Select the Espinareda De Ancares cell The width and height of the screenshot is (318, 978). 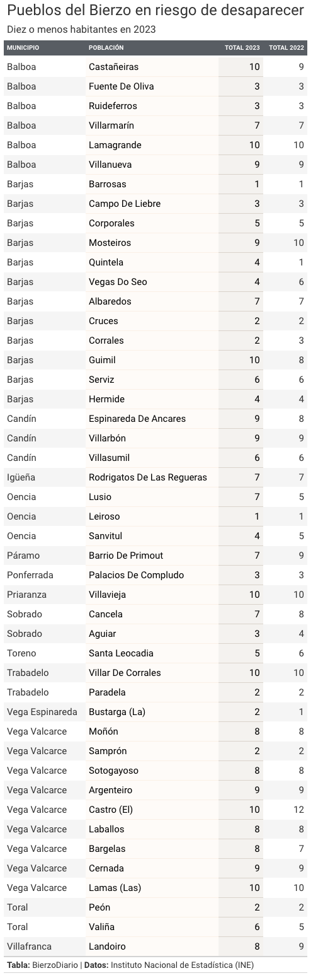pyautogui.click(x=137, y=419)
